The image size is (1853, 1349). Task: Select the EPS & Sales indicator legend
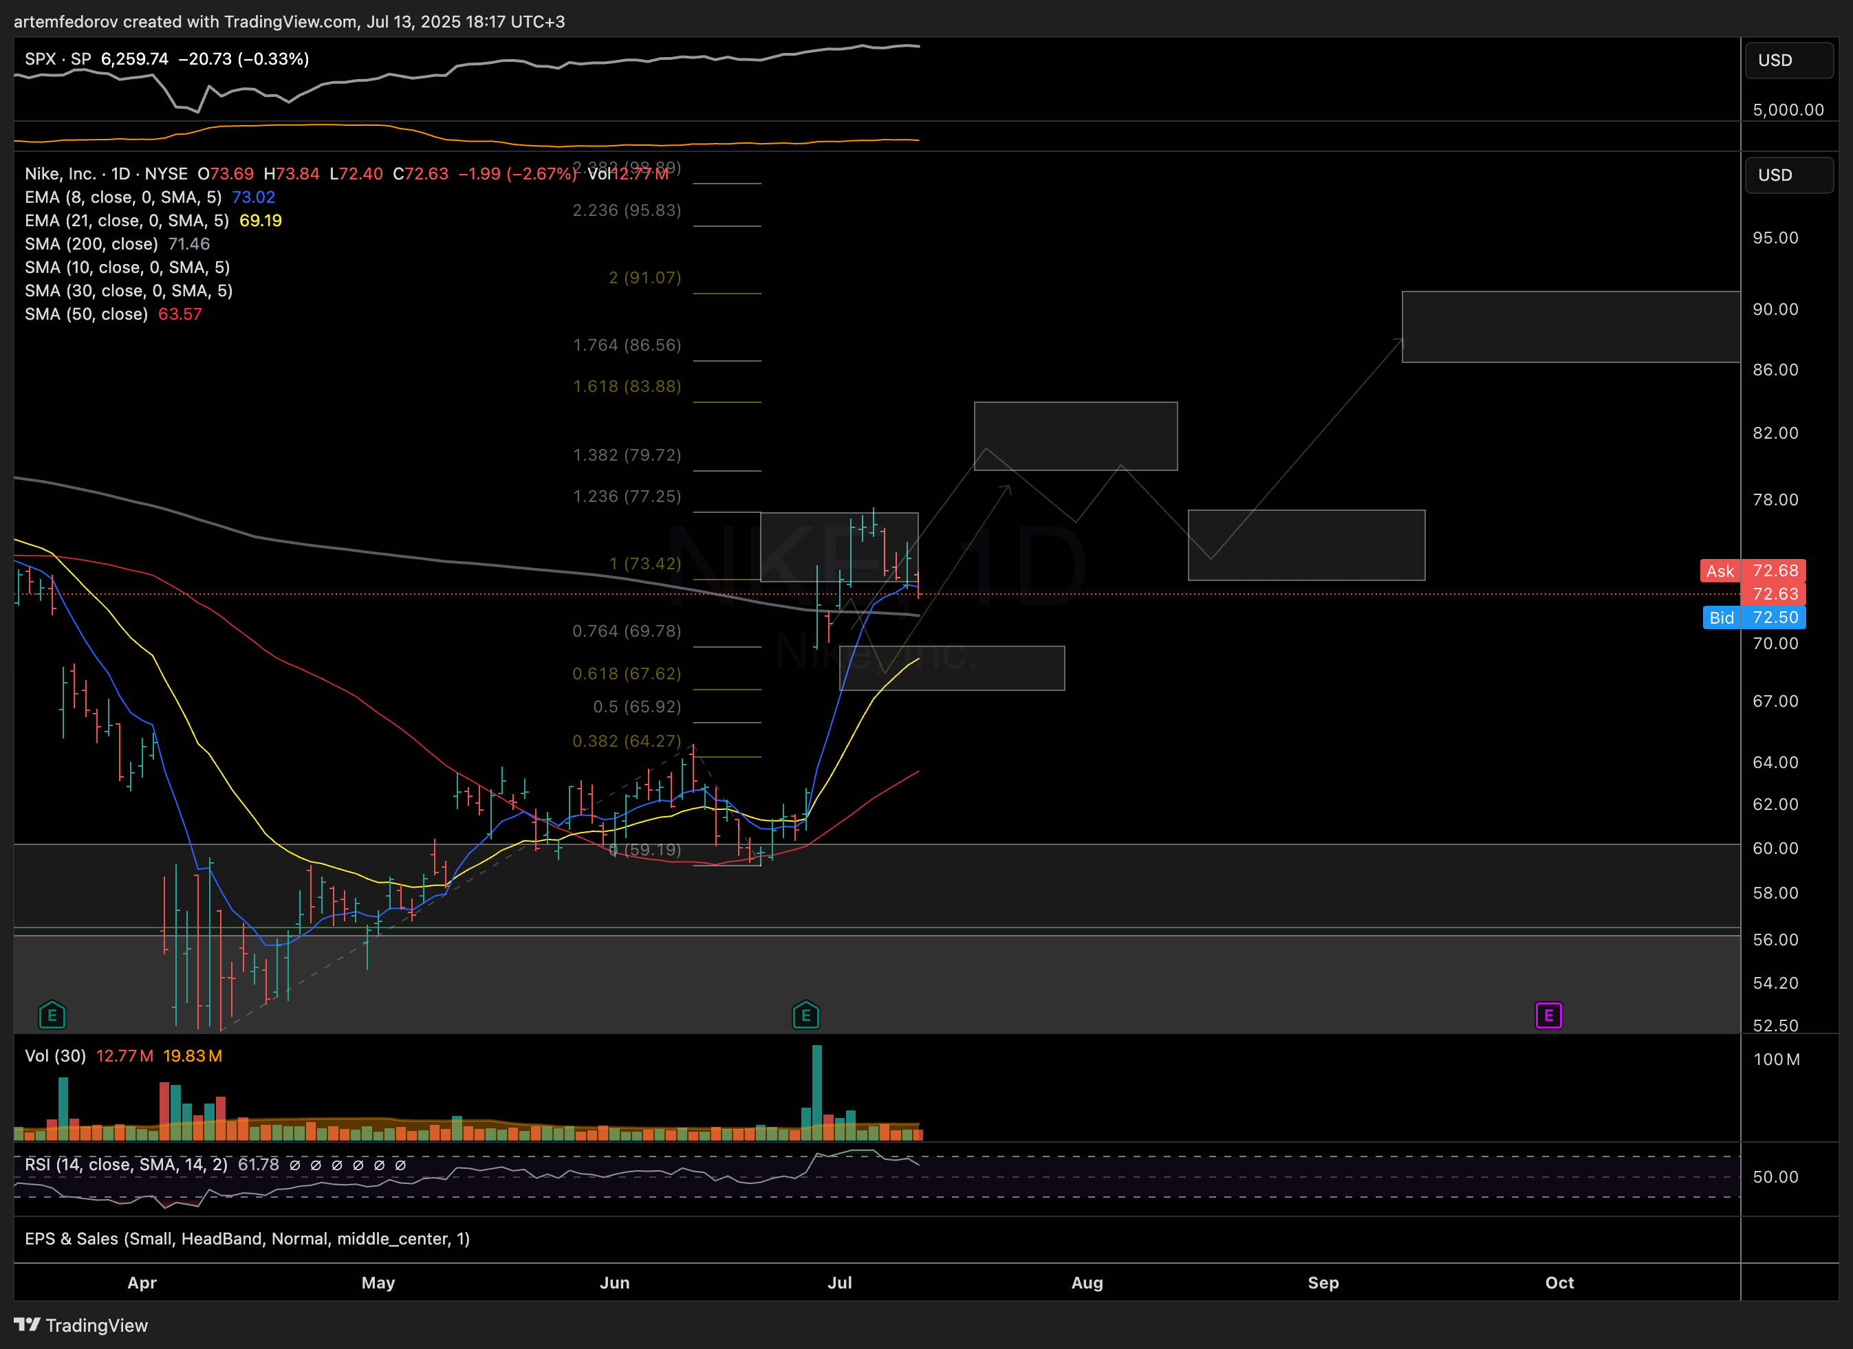click(x=248, y=1239)
